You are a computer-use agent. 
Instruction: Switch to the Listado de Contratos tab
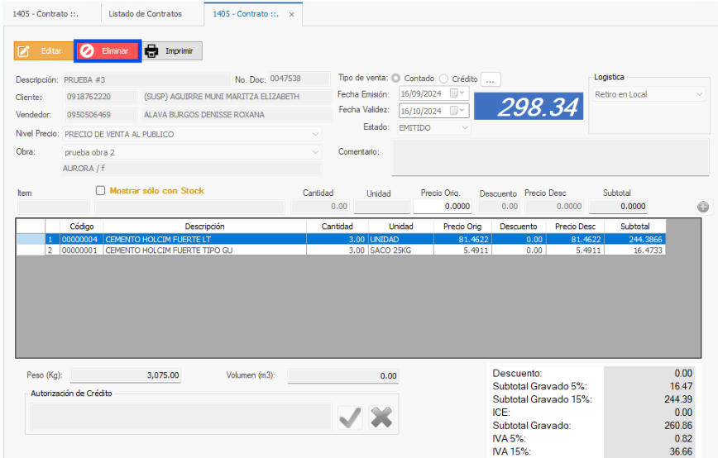coord(152,14)
